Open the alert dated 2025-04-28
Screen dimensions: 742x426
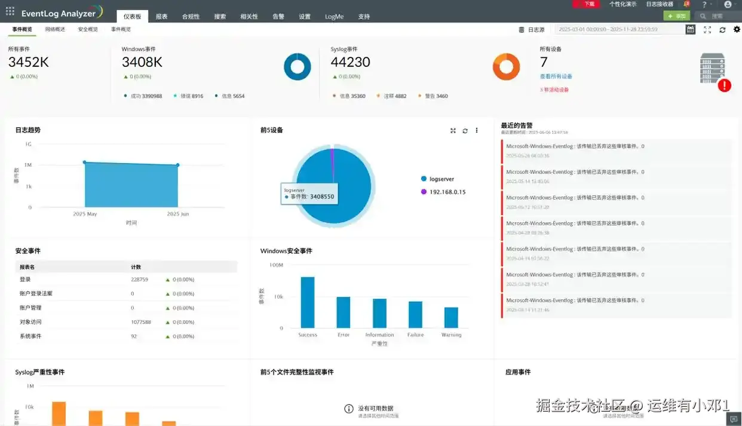click(x=617, y=228)
